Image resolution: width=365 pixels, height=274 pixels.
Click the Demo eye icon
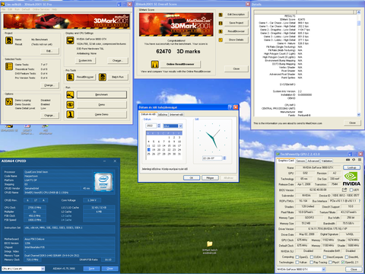tap(70, 104)
